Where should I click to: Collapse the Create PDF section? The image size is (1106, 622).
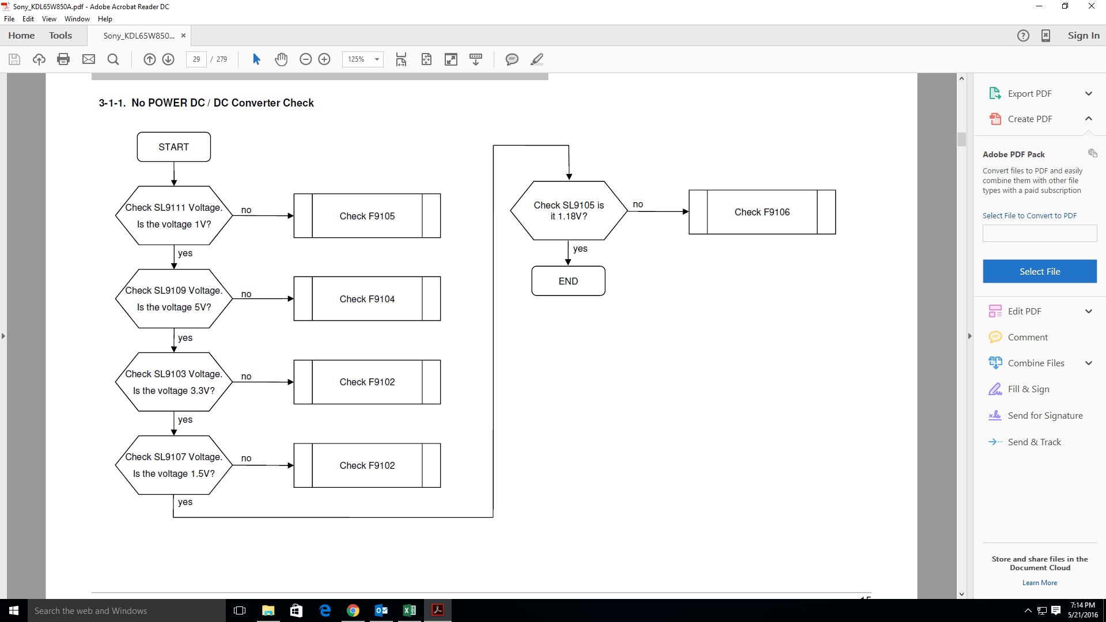click(1088, 119)
